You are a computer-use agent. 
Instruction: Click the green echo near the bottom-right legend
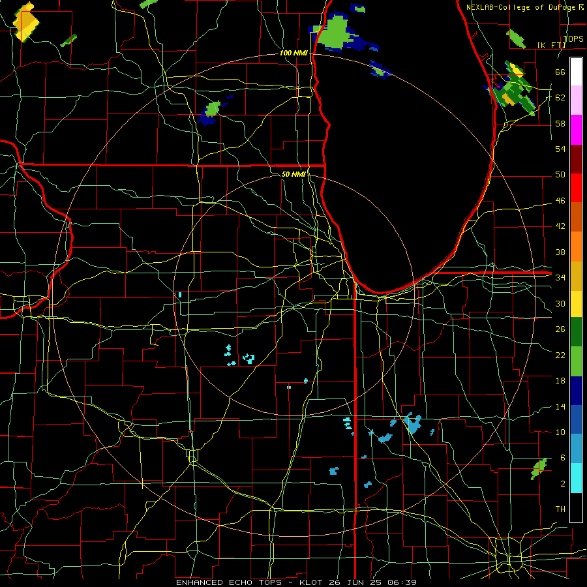(x=539, y=468)
